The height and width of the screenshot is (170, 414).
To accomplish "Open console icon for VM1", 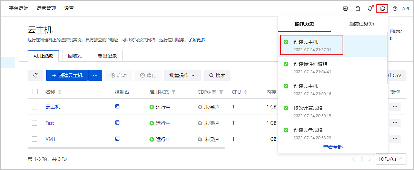I will point(117,139).
